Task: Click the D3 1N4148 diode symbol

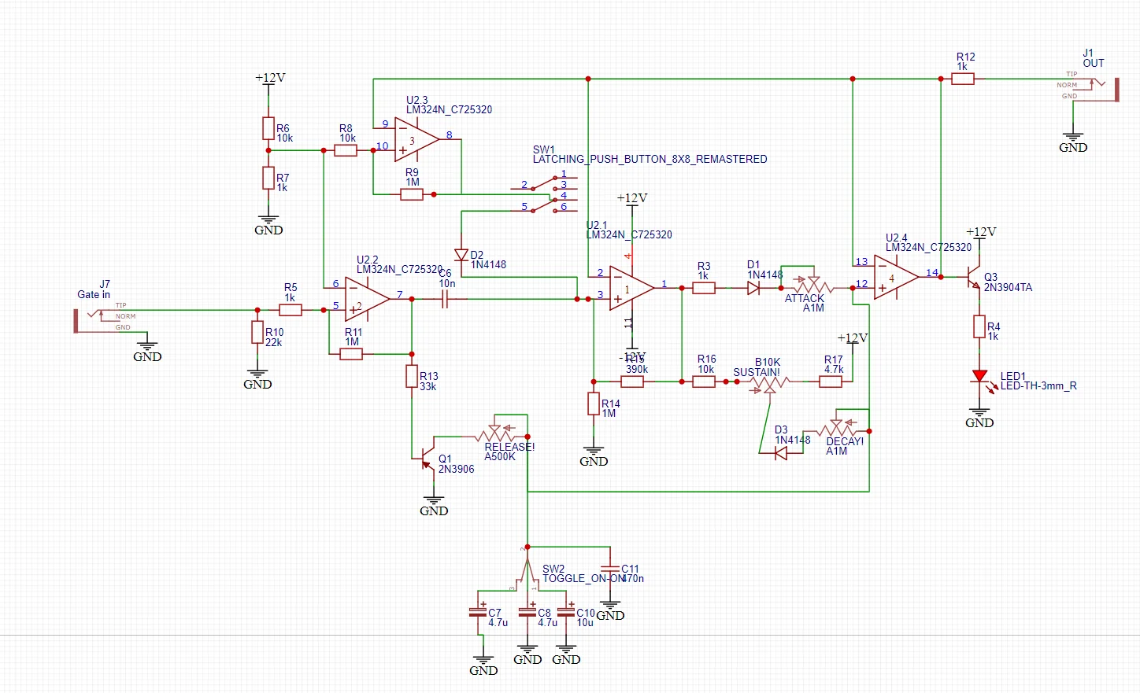Action: point(780,453)
